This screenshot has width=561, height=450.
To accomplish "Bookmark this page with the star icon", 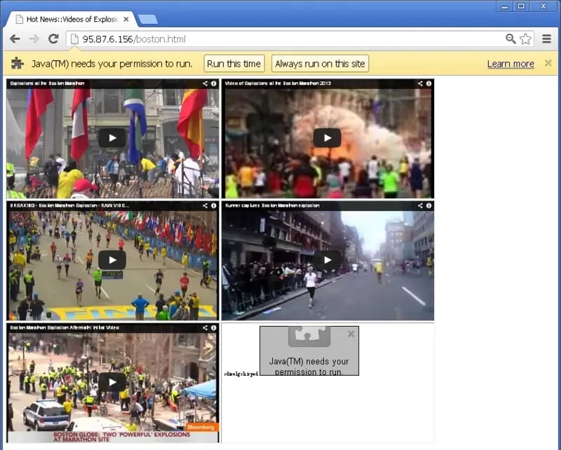I will [x=525, y=39].
